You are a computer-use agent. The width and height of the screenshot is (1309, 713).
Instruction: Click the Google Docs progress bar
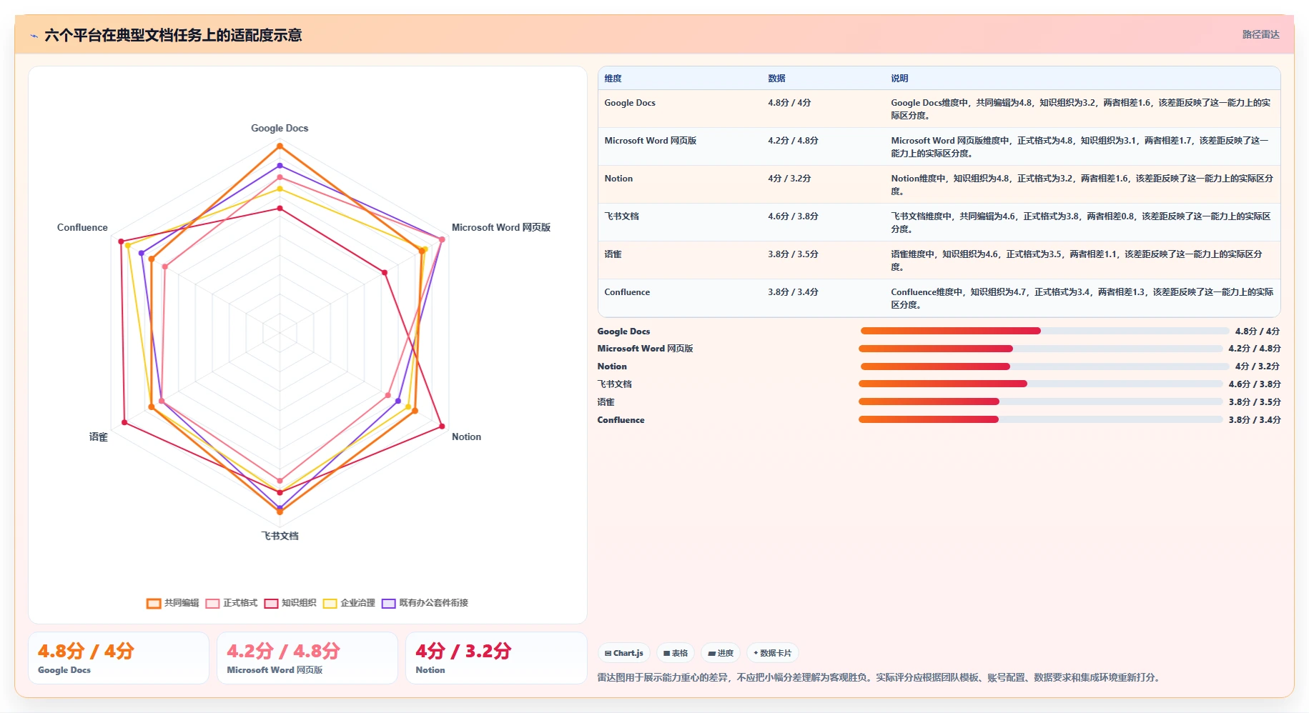coord(1044,331)
